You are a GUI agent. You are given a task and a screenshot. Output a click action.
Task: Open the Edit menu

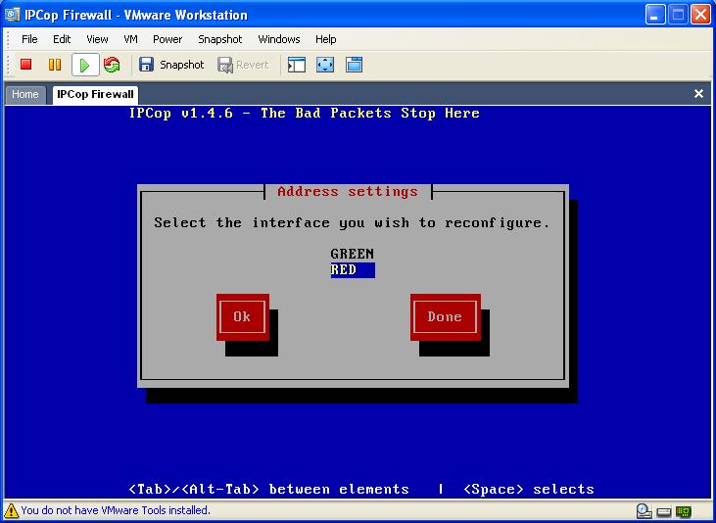[62, 39]
